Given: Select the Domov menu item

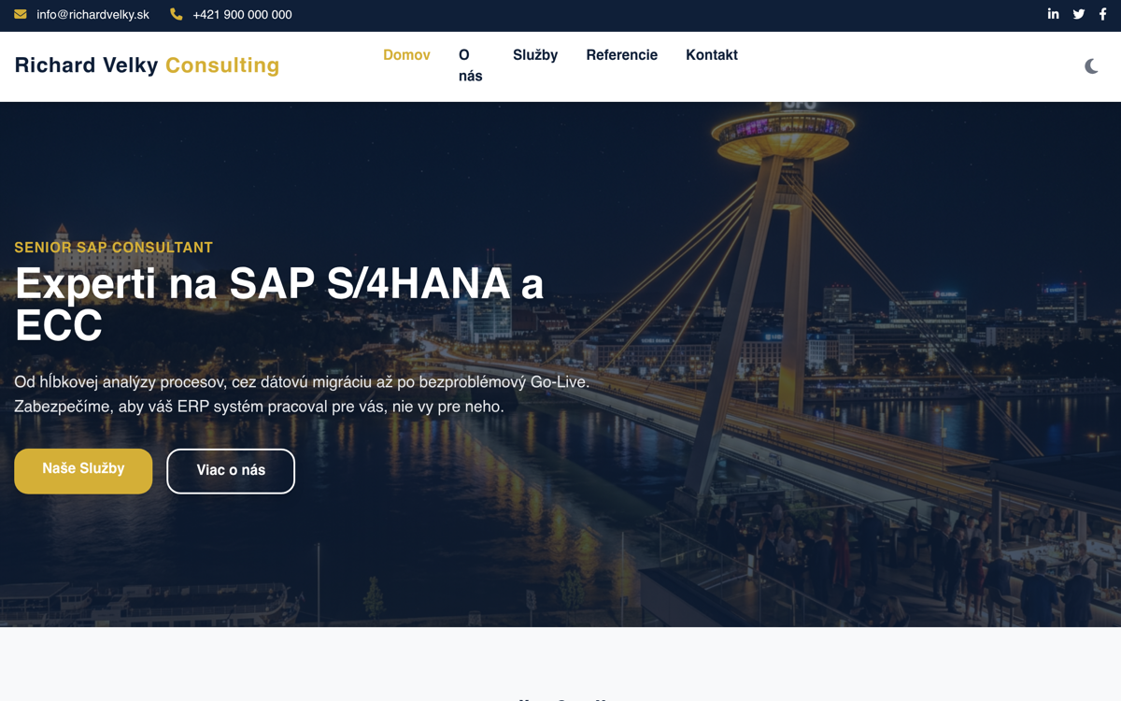Looking at the screenshot, I should pyautogui.click(x=406, y=54).
